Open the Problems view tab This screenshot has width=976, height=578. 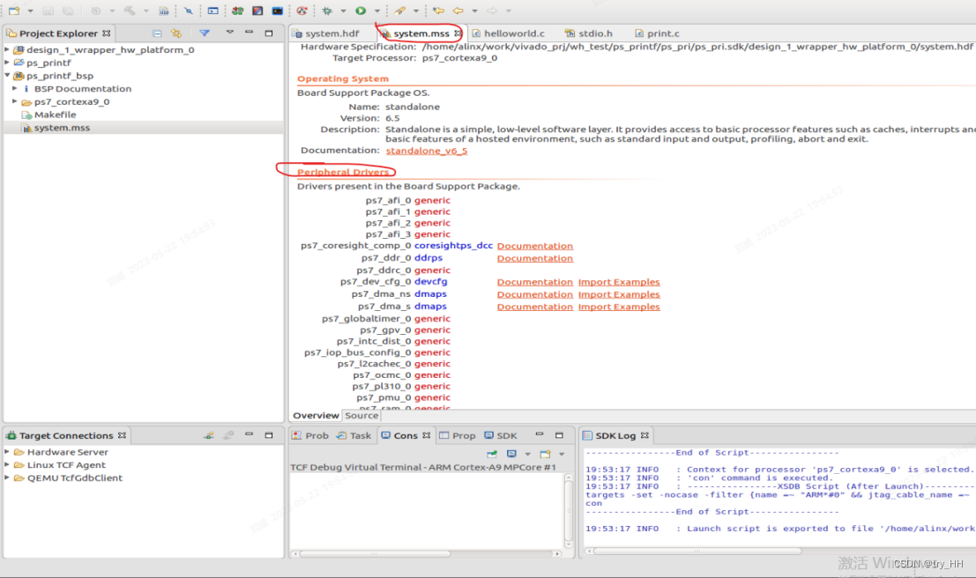pyautogui.click(x=310, y=435)
